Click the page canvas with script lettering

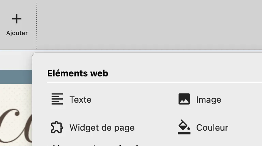pyautogui.click(x=16, y=116)
